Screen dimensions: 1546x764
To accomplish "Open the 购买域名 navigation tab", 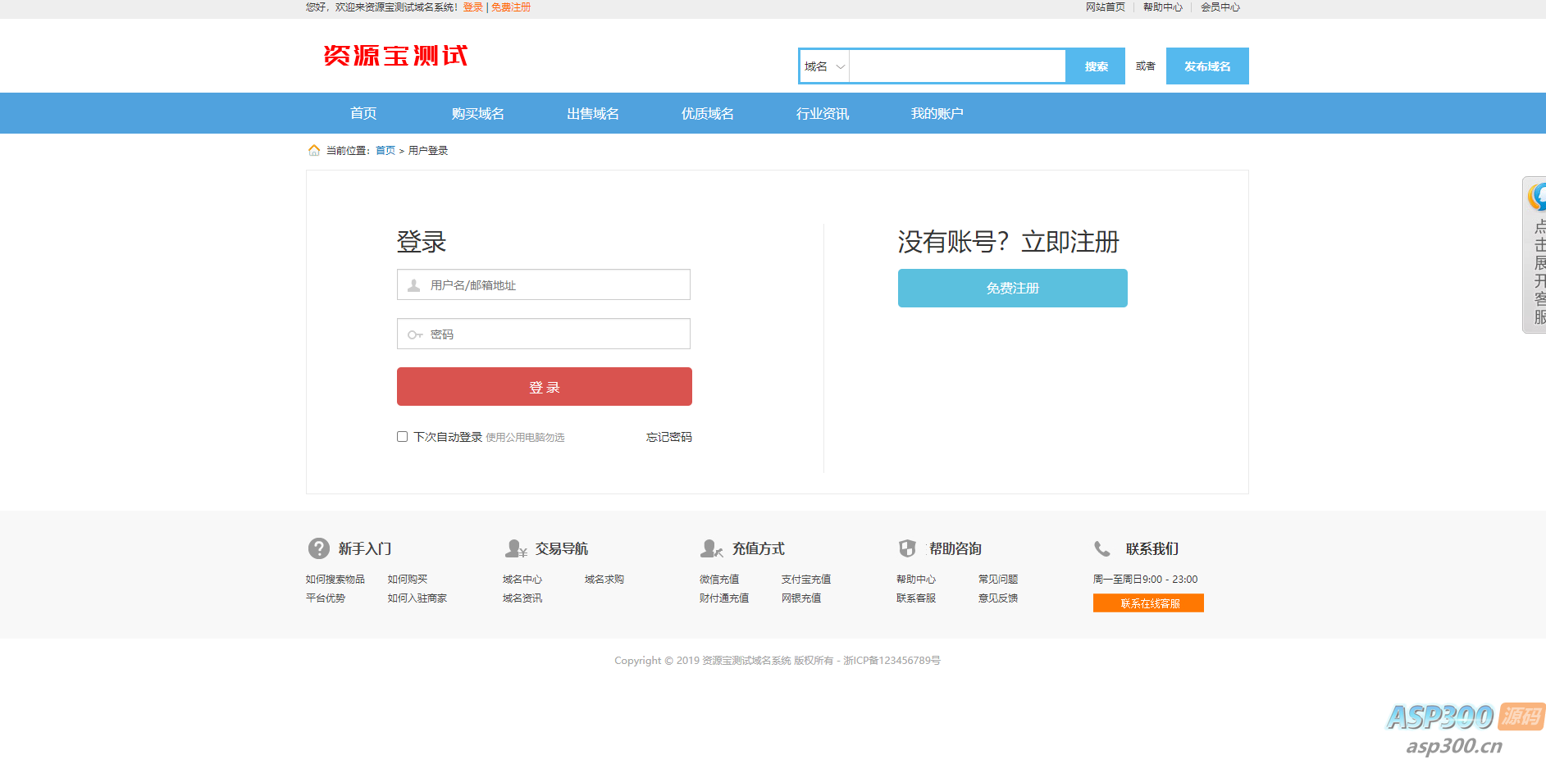I will pos(477,113).
